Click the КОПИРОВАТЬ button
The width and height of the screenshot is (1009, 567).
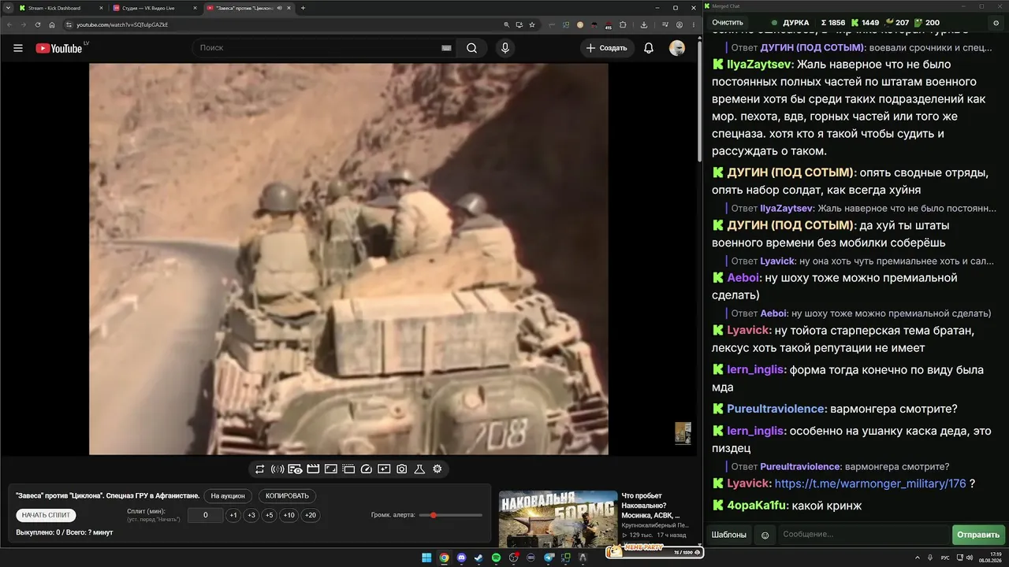(288, 496)
